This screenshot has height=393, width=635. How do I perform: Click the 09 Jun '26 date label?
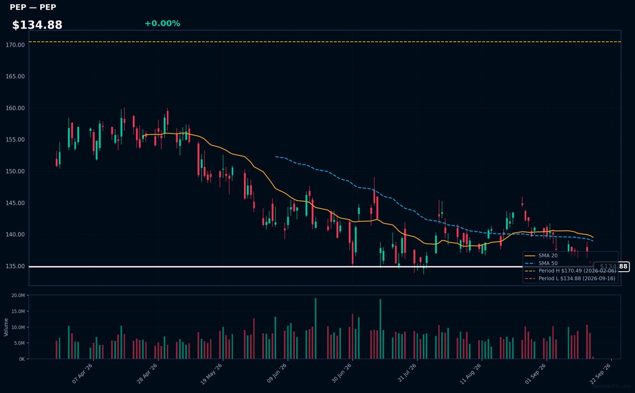(x=277, y=373)
